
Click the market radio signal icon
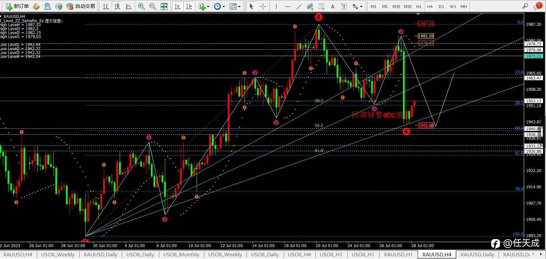coord(59,6)
